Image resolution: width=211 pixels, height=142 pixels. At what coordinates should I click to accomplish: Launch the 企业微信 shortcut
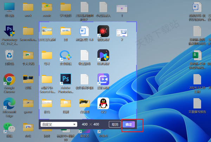[66, 55]
